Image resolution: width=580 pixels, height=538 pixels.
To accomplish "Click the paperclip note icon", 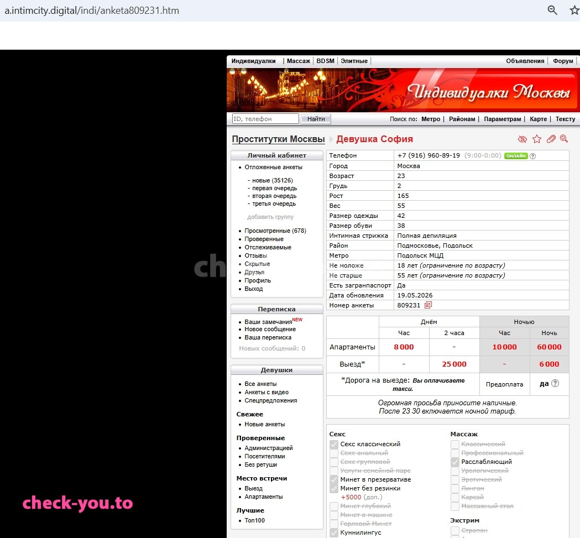I will click(x=551, y=139).
